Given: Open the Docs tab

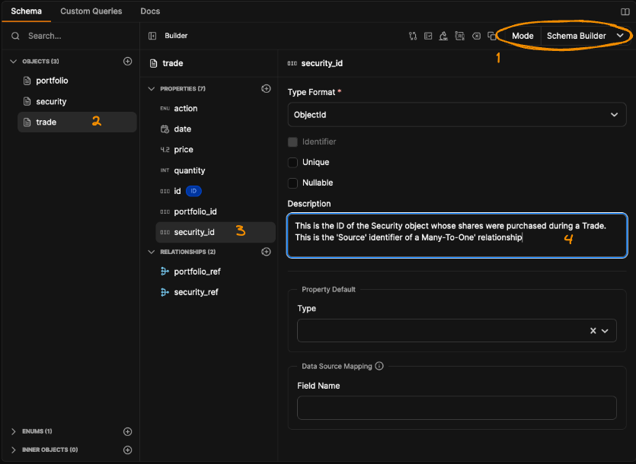Looking at the screenshot, I should click(150, 11).
